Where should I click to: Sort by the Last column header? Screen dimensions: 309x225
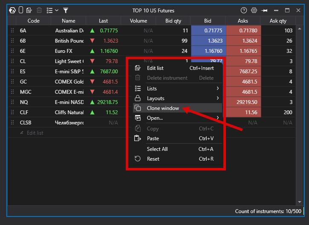point(103,21)
